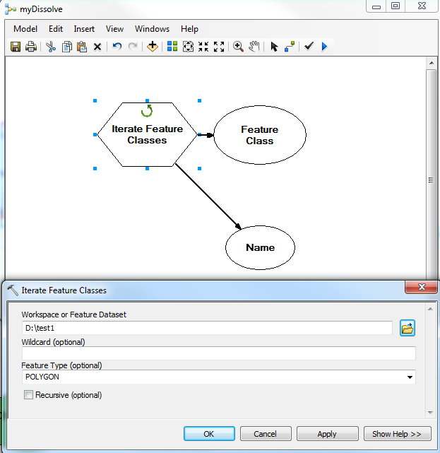Image resolution: width=440 pixels, height=453 pixels.
Task: Open the View menu
Action: point(114,29)
